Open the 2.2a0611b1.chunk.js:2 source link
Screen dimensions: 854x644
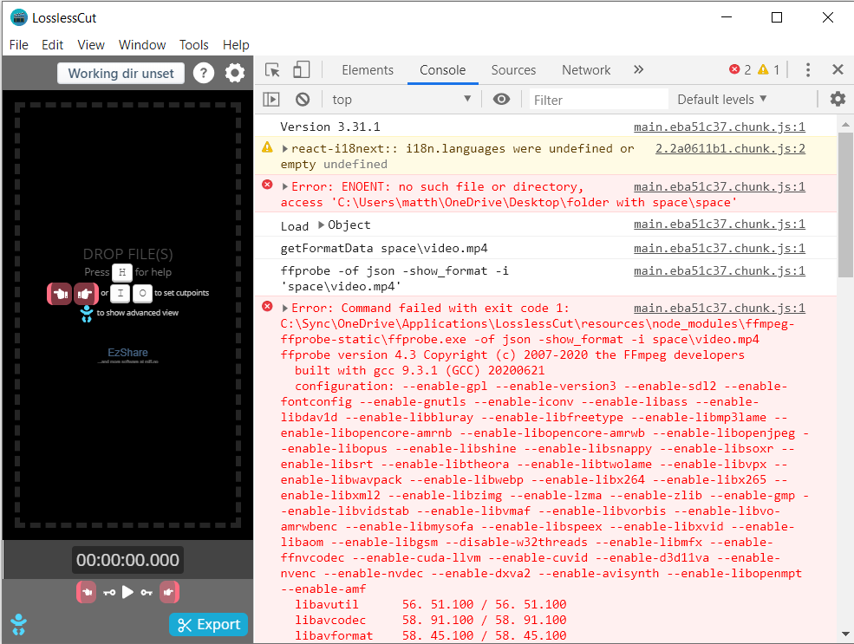pos(730,148)
